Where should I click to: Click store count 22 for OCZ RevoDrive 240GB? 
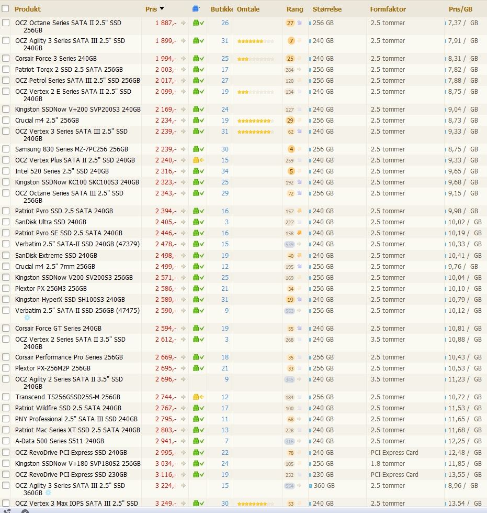[225, 452]
